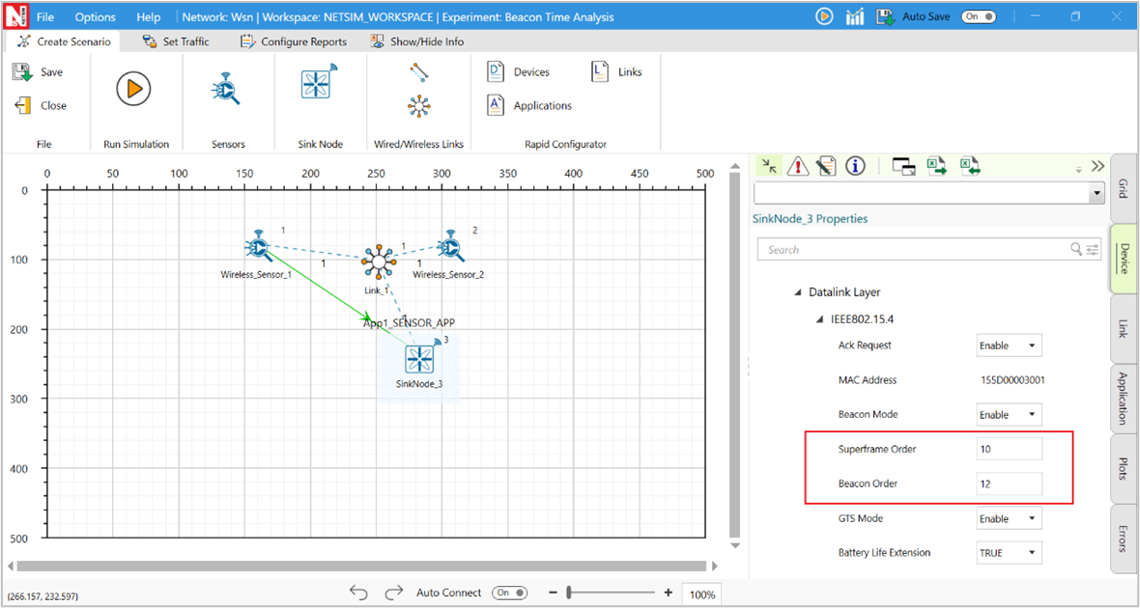Toggle the Auto Save switch

tap(978, 16)
